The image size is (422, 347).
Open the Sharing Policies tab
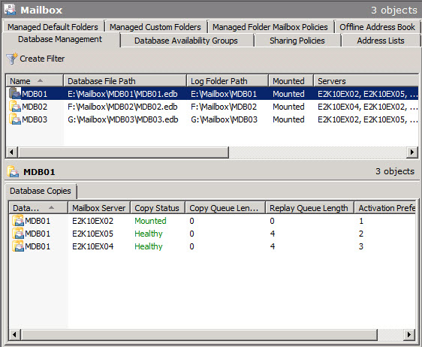pos(297,41)
